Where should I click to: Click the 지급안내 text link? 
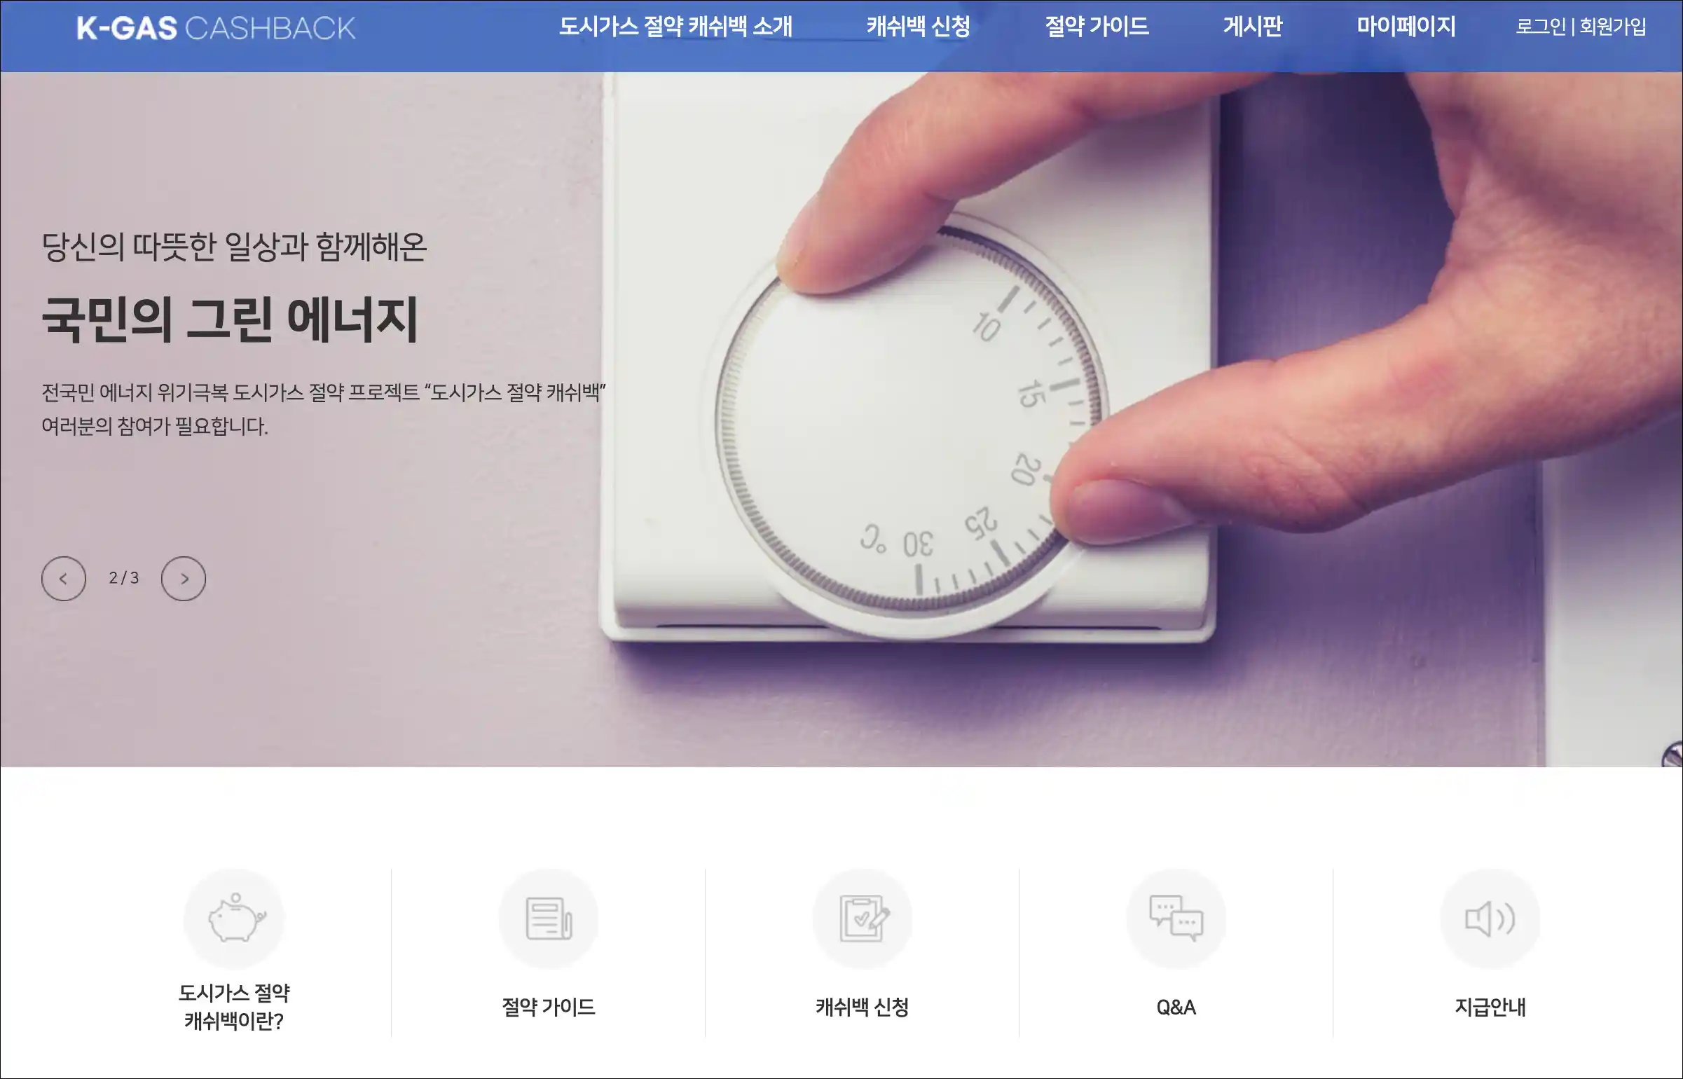[x=1490, y=1007]
